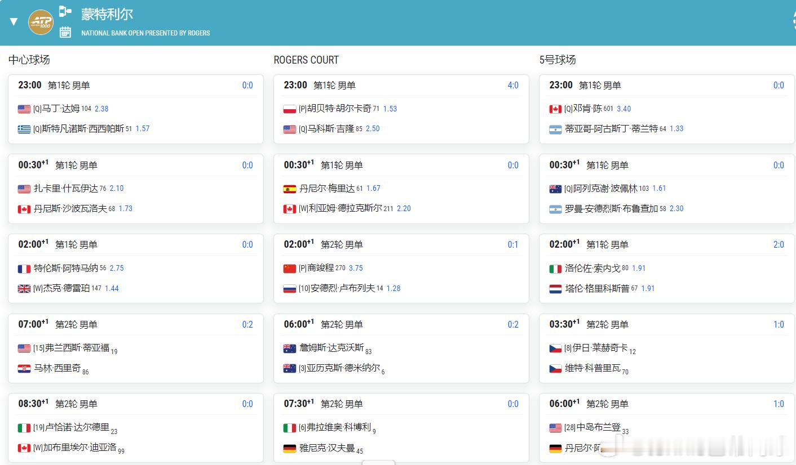This screenshot has width=796, height=465.
Task: Open player 蒂亚哥·阿古斯丁·蒂兰特
Action: tap(612, 129)
